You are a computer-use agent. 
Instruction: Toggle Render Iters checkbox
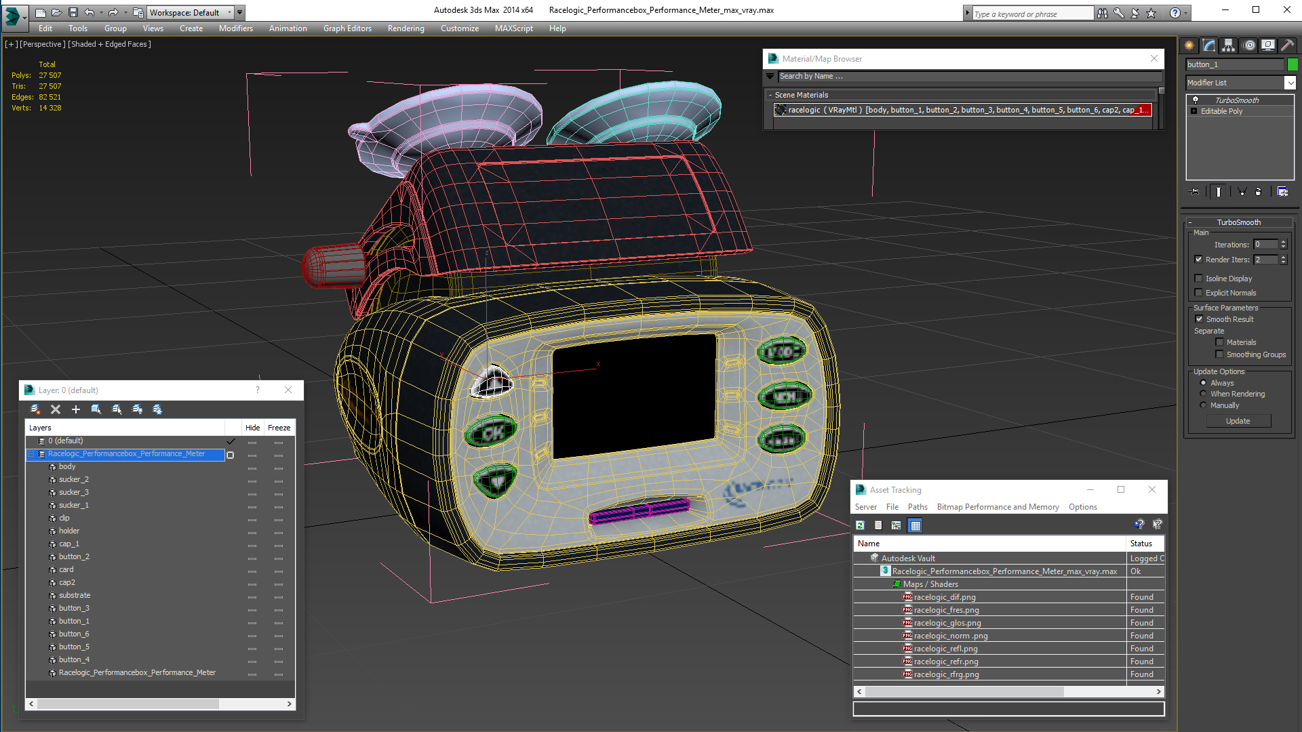click(x=1198, y=260)
